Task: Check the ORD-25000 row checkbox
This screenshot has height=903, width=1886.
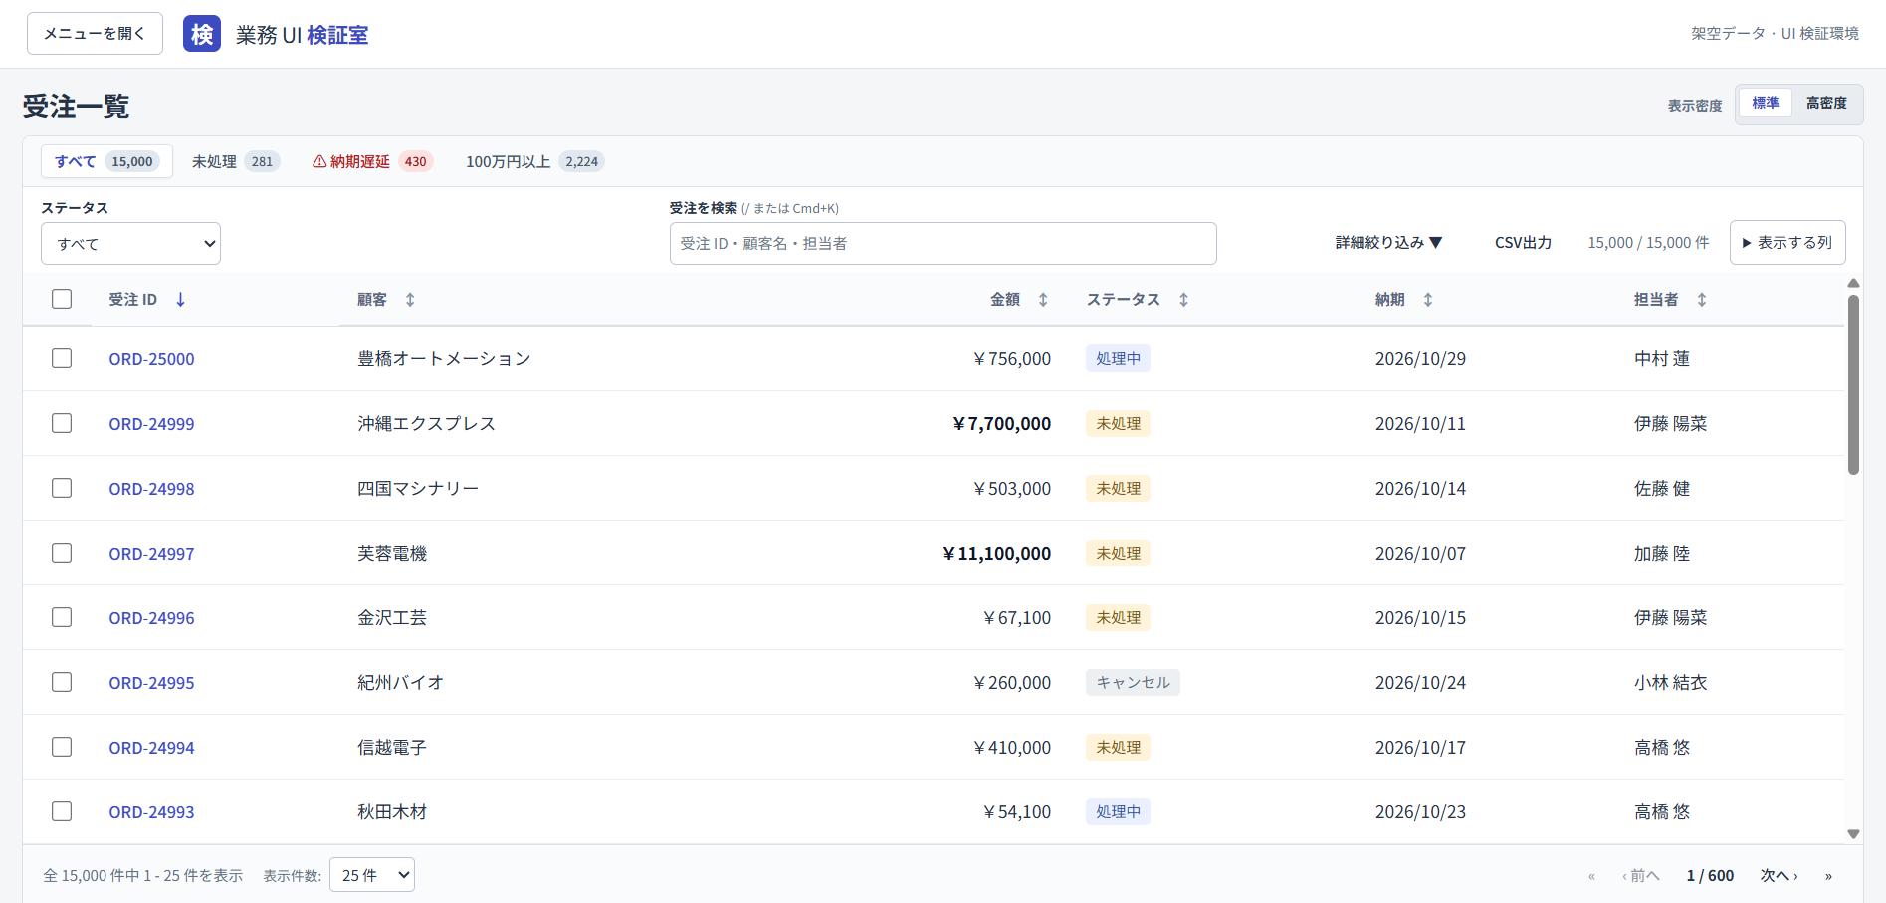Action: (x=62, y=358)
